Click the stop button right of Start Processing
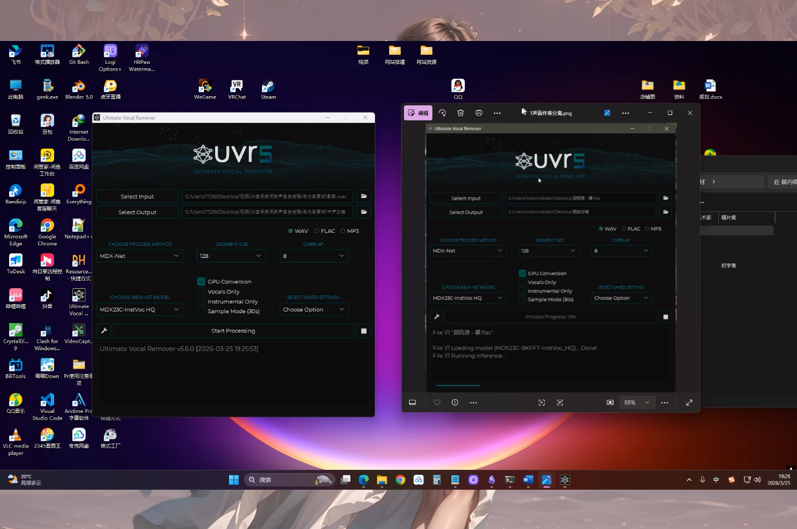This screenshot has height=529, width=797. [363, 331]
